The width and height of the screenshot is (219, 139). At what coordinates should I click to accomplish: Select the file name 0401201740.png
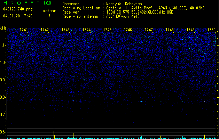click(18, 9)
